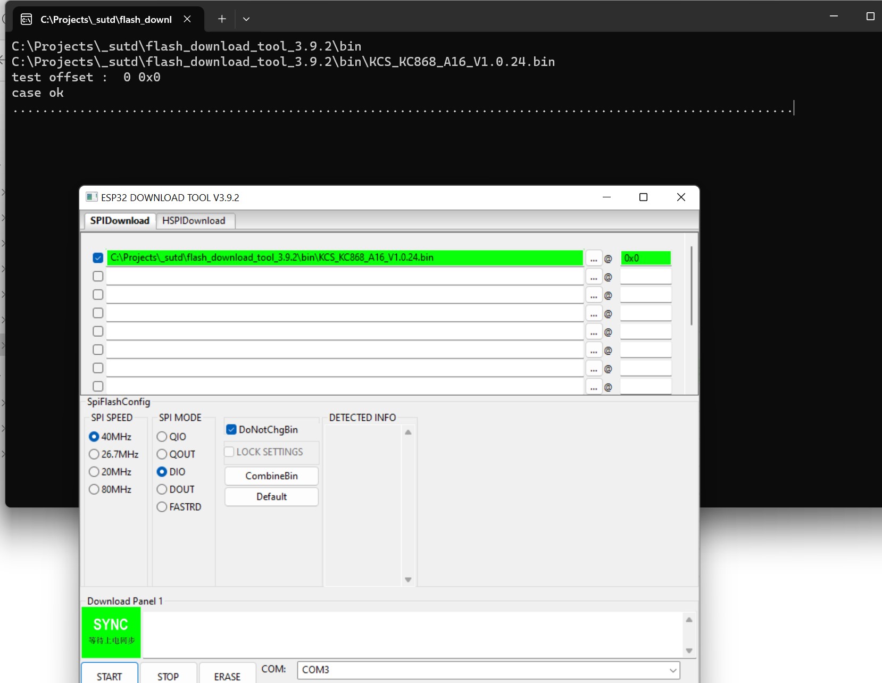Click the CombineBin button

pyautogui.click(x=271, y=476)
